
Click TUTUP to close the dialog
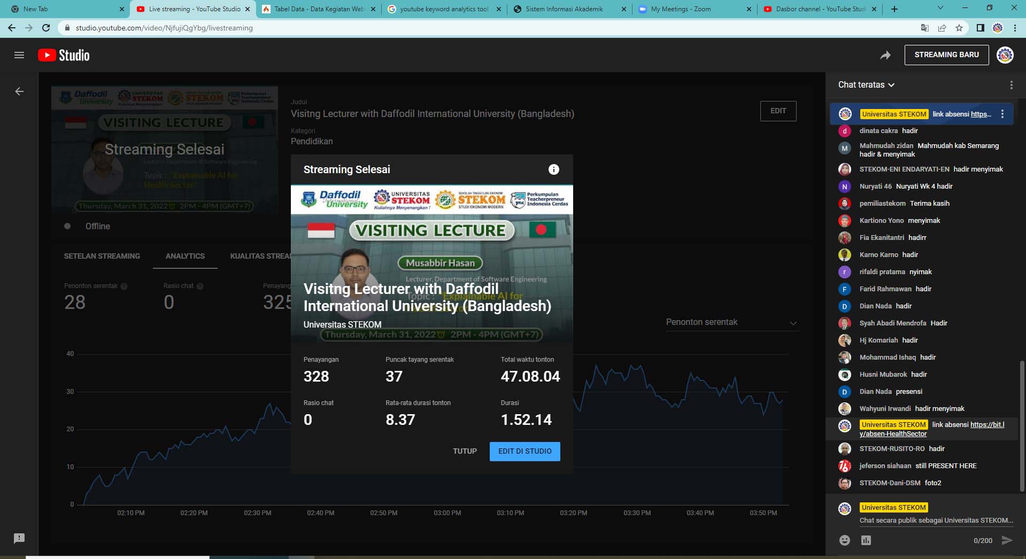[465, 452]
